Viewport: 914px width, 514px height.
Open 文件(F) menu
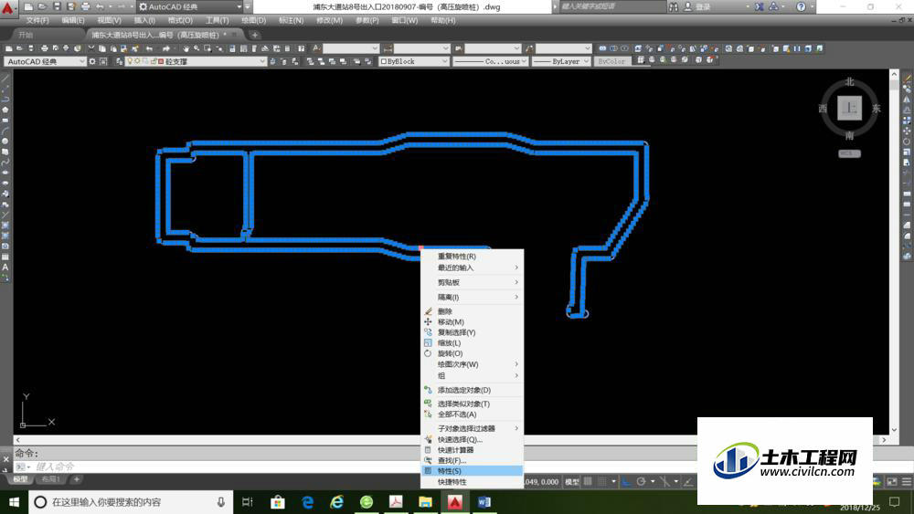coord(37,20)
